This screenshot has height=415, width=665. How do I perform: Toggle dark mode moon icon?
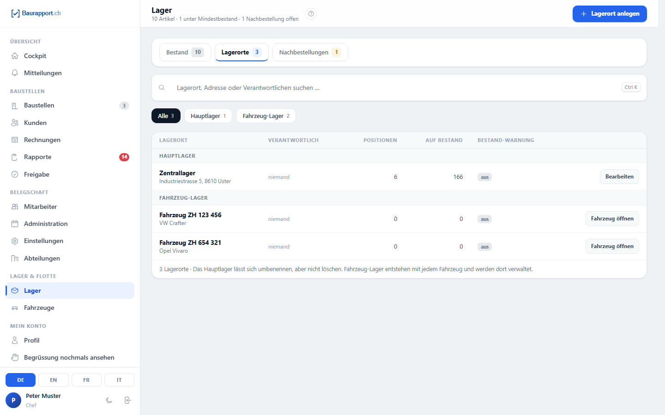click(x=109, y=400)
